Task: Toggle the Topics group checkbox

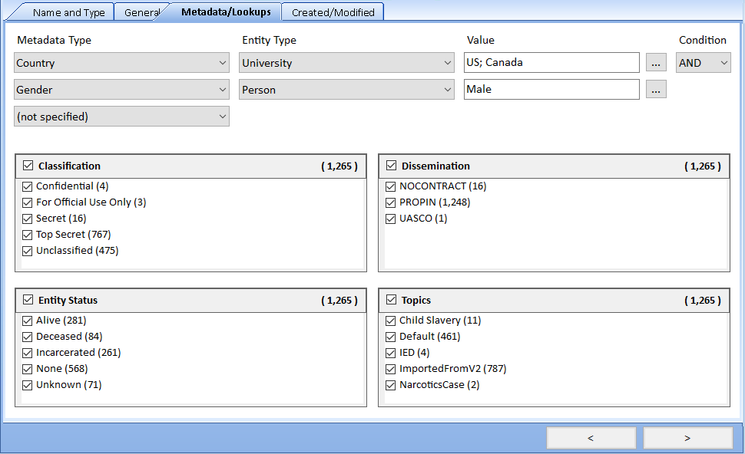Action: [x=392, y=300]
